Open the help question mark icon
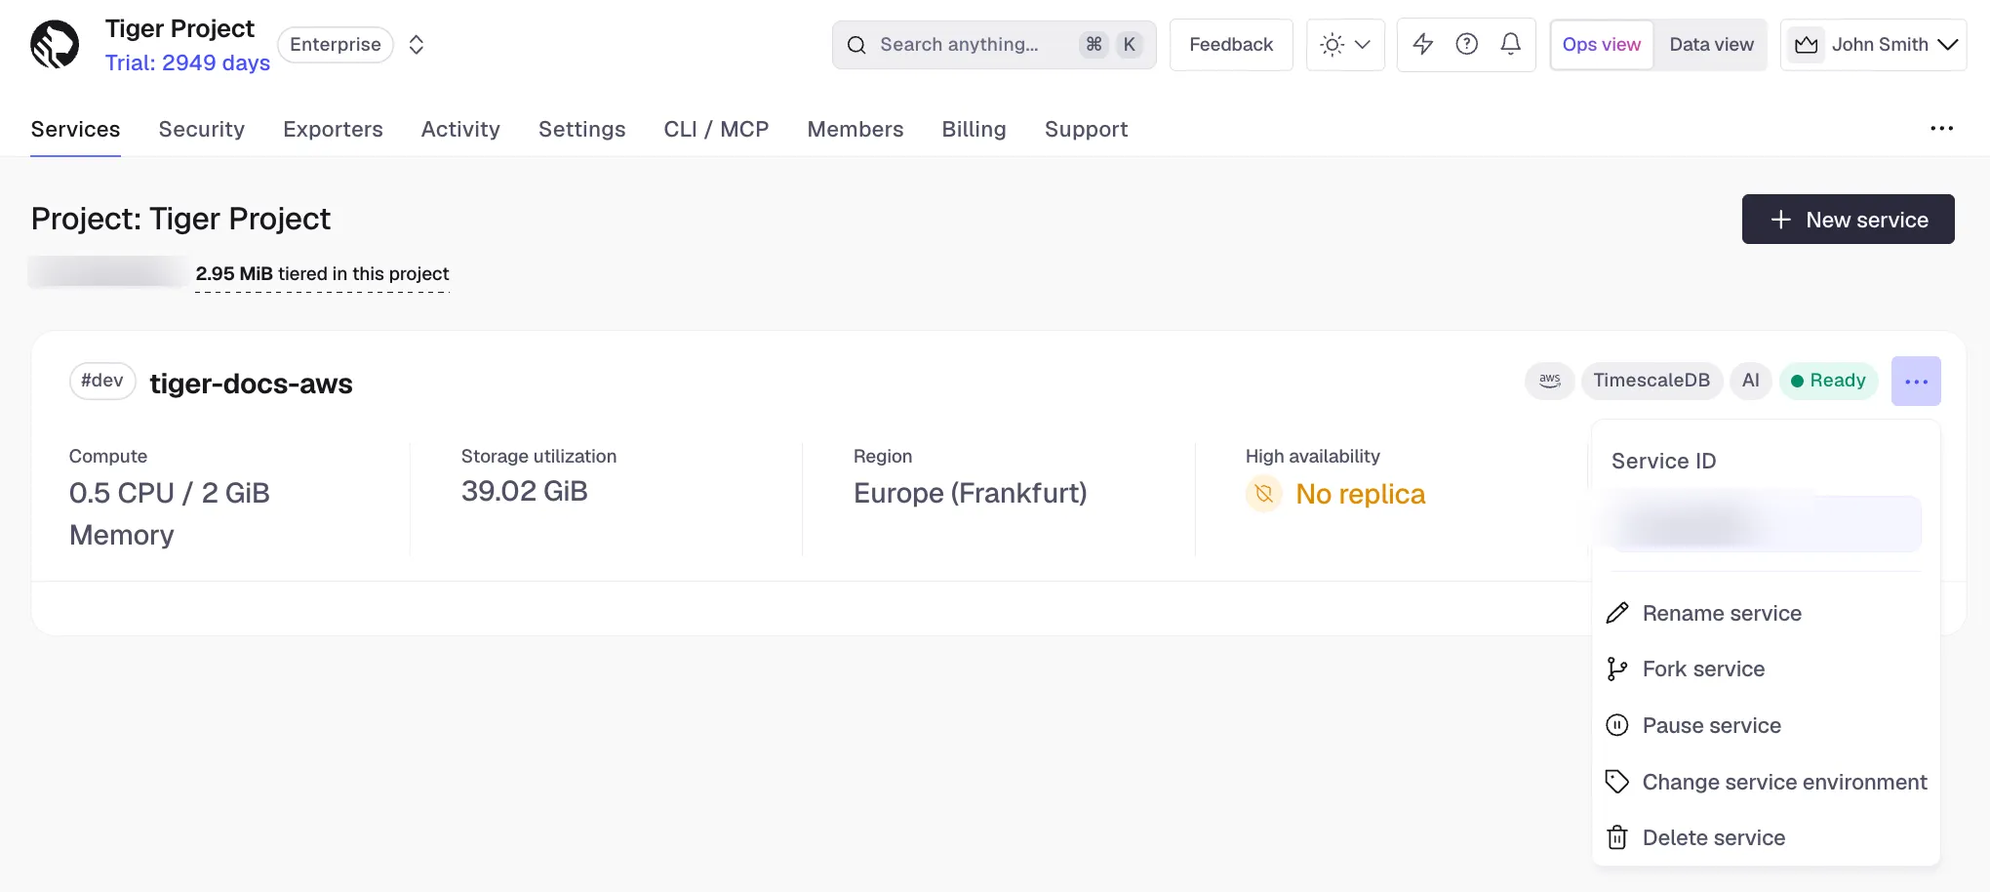 coord(1467,44)
